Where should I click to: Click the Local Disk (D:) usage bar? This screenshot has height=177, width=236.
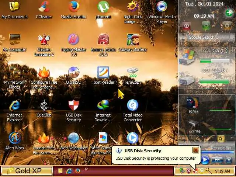pos(214,81)
